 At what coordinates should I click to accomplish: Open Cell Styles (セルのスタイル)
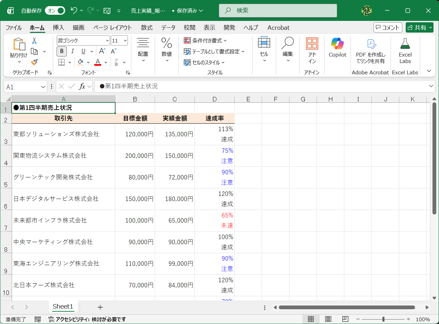[x=204, y=63]
